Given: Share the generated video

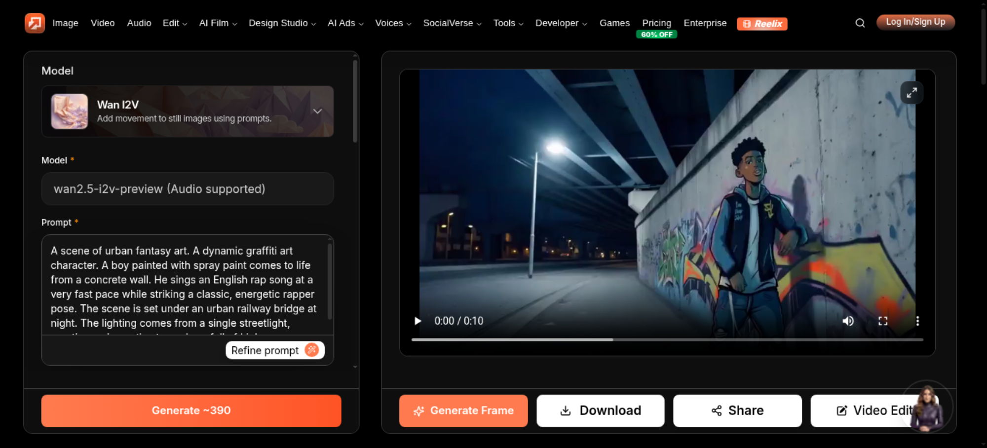Looking at the screenshot, I should point(737,411).
